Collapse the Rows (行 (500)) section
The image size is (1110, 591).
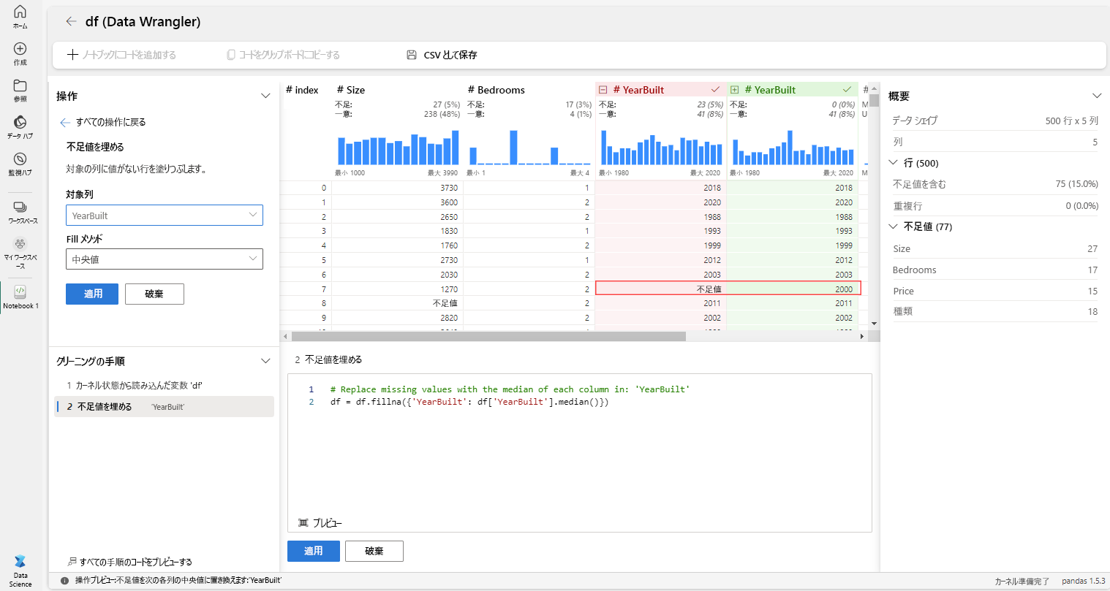(893, 163)
